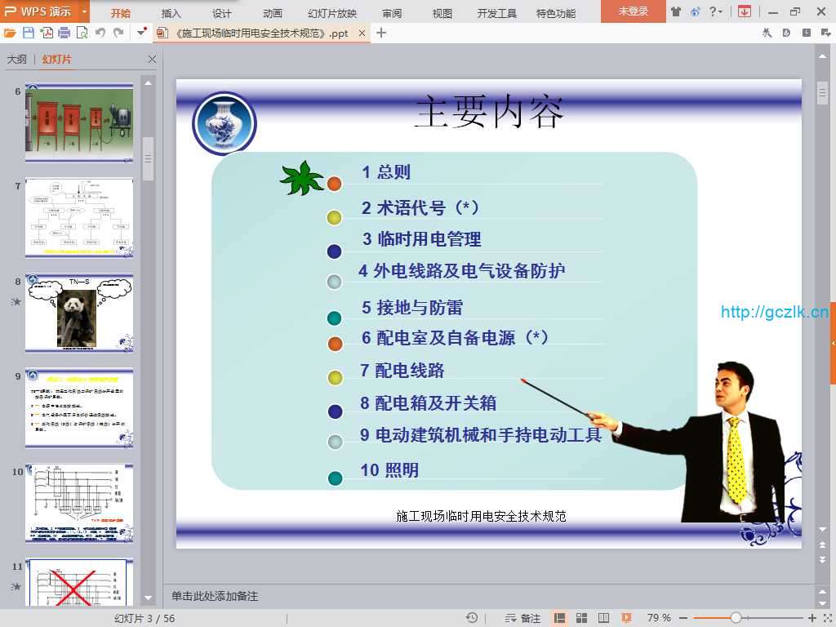Open the 插入 ribbon tab
836x627 pixels.
pyautogui.click(x=171, y=13)
